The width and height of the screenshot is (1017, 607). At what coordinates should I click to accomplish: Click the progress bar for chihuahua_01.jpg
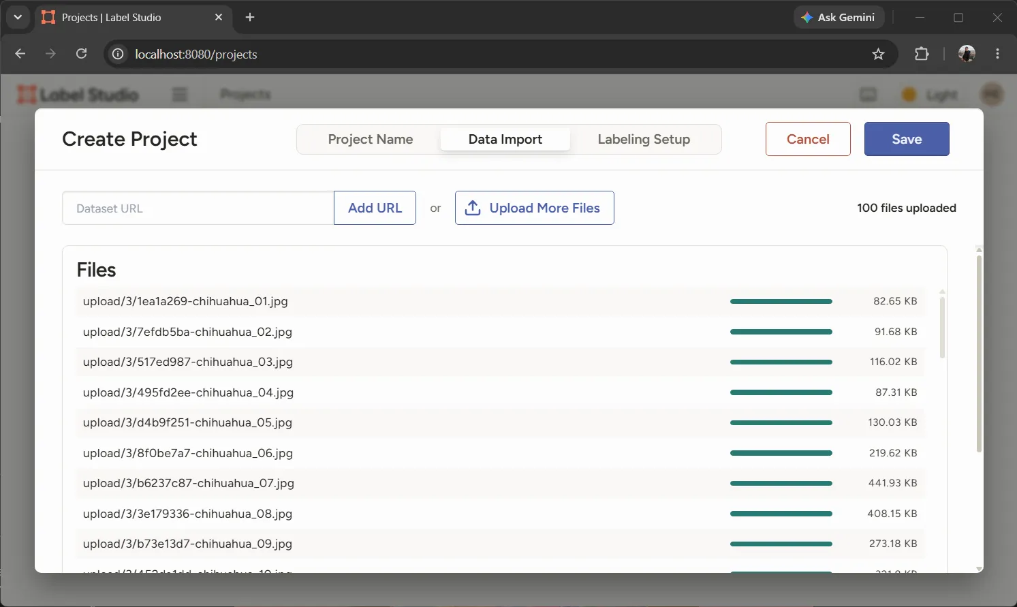click(x=781, y=301)
